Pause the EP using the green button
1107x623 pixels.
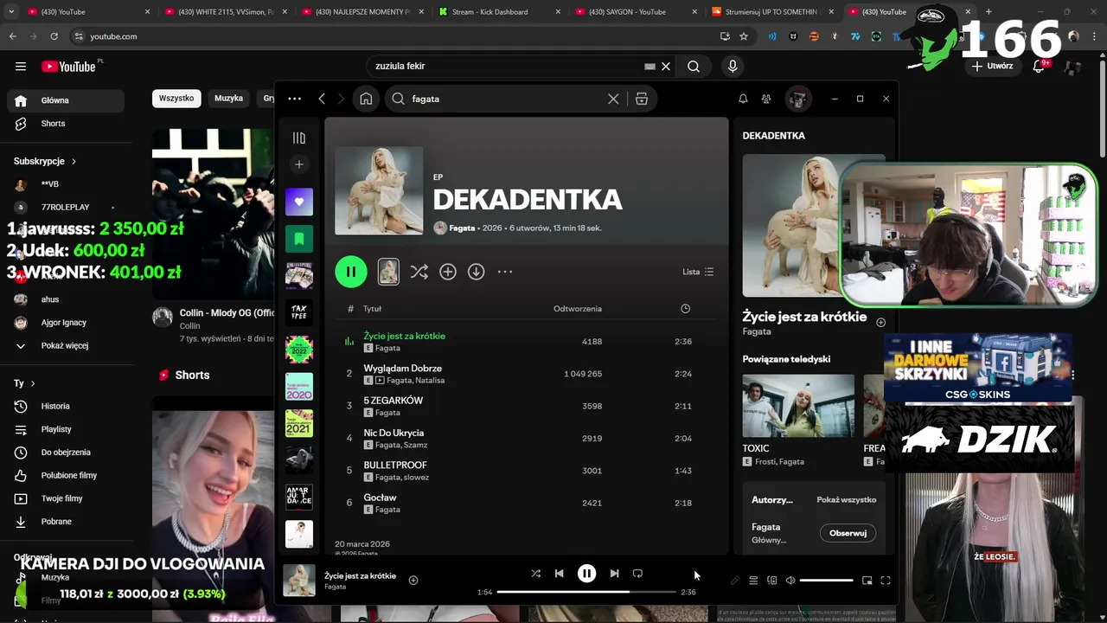pos(351,272)
